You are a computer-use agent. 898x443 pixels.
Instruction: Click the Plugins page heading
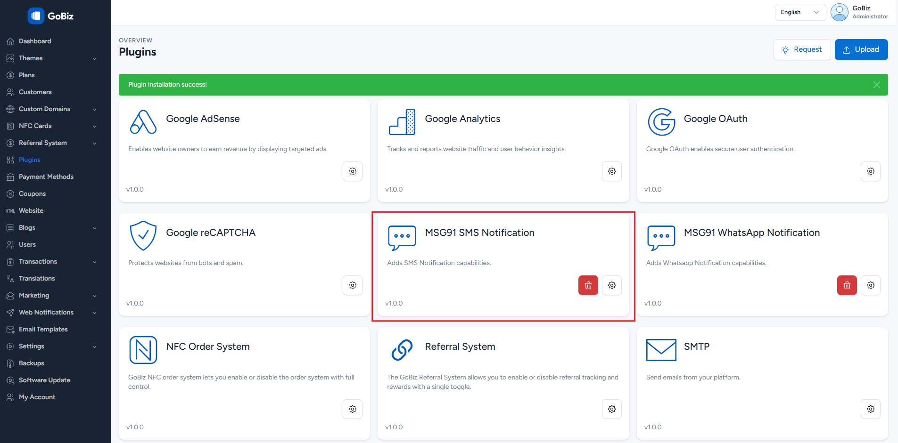click(x=138, y=52)
